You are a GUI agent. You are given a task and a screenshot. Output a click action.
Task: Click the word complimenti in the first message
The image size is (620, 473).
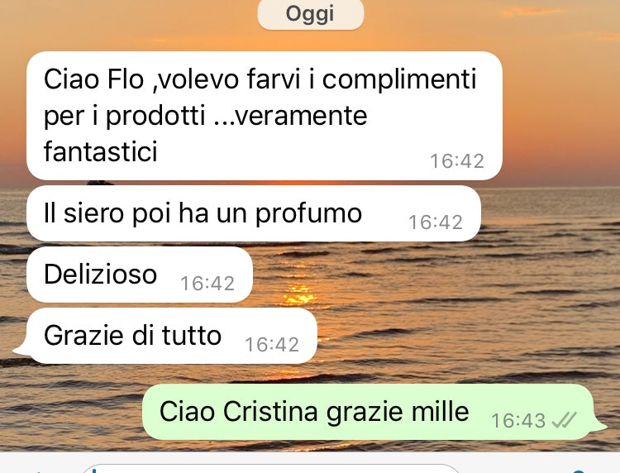coord(399,80)
